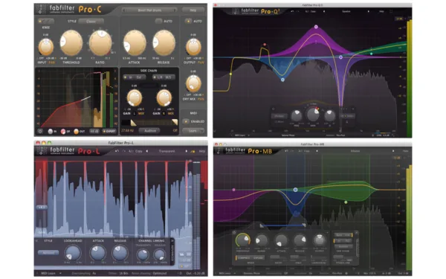Click the Pro-Q band Gain knob
Image resolution: width=446 pixels, height=279 pixels.
313,114
